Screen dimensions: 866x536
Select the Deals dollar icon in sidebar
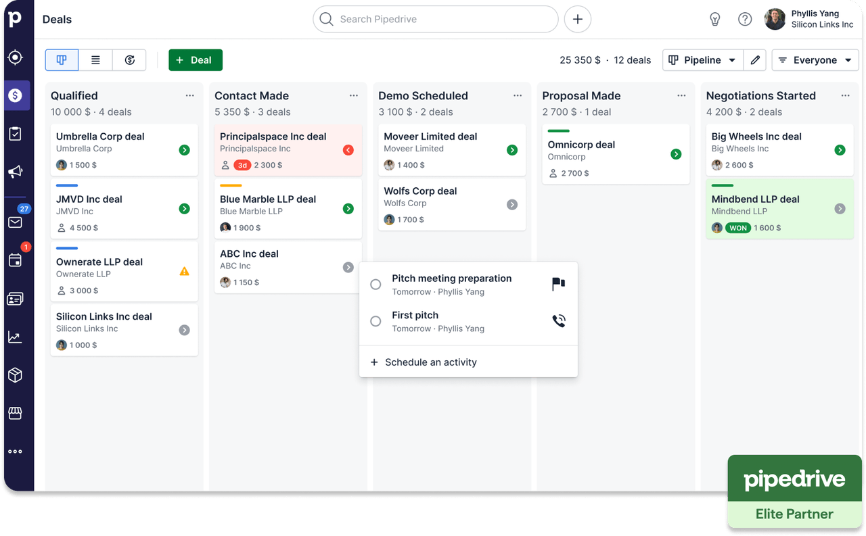point(16,95)
